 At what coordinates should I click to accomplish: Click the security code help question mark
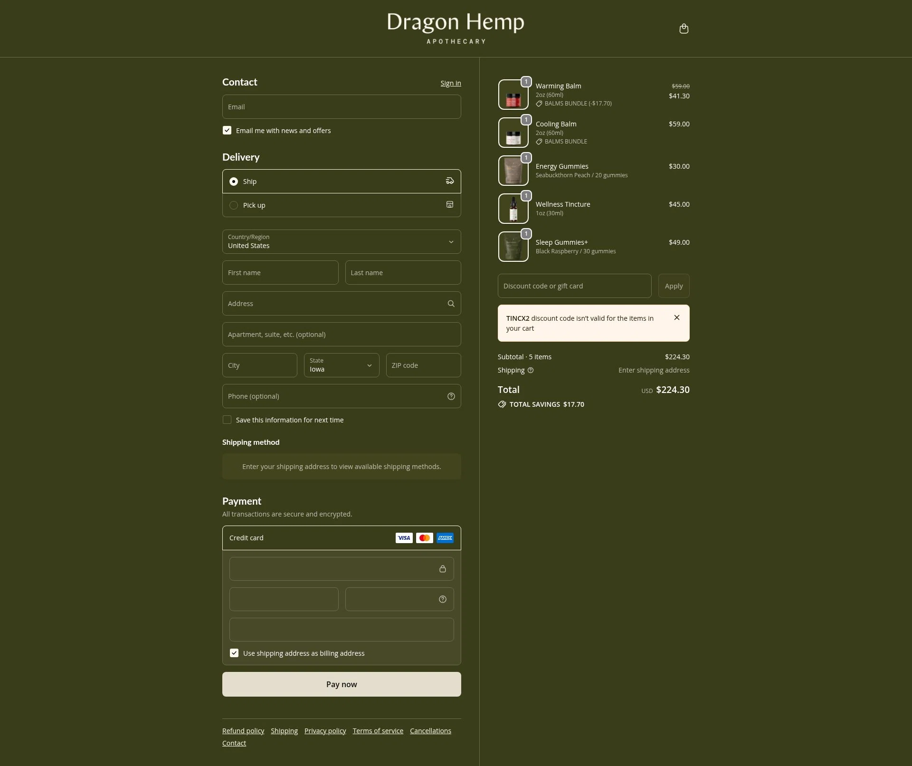point(442,599)
